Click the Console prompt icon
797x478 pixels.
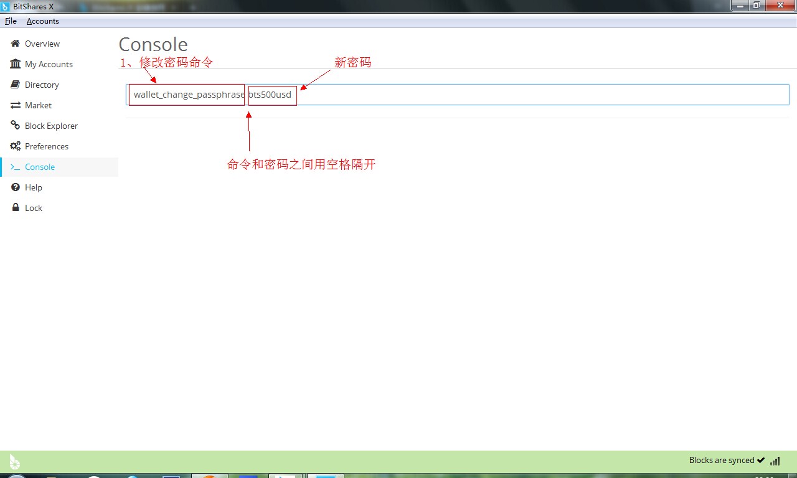(16, 167)
